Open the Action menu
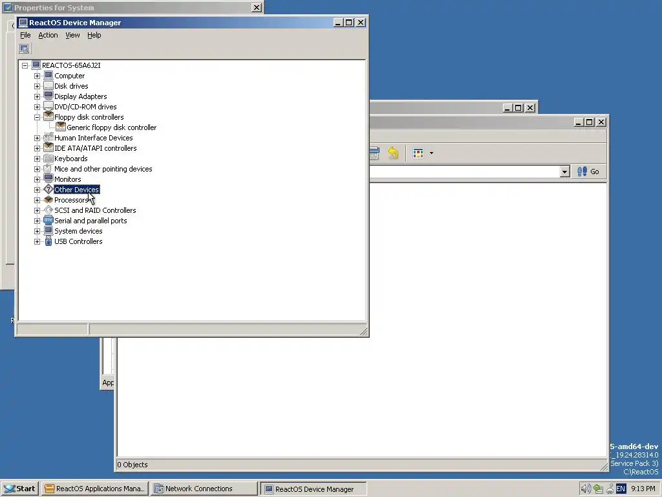The image size is (662, 497). pos(48,35)
